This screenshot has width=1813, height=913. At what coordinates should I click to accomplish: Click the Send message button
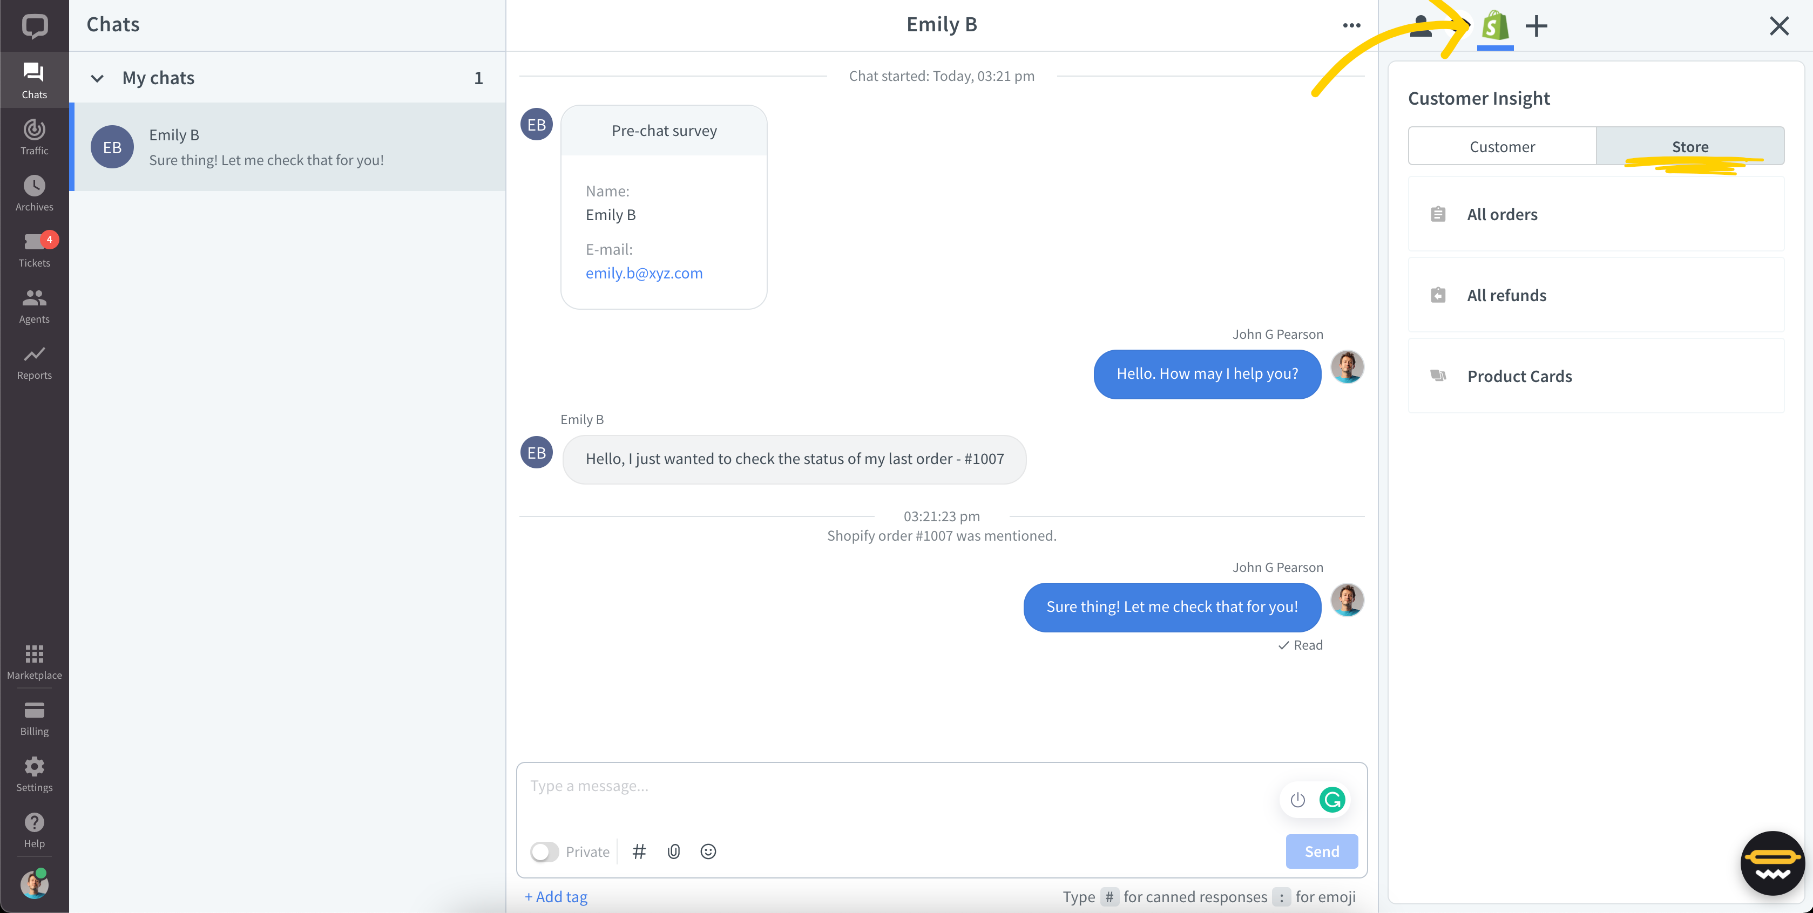coord(1322,851)
